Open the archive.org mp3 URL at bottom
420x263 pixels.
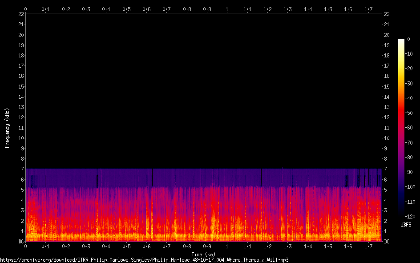146,259
